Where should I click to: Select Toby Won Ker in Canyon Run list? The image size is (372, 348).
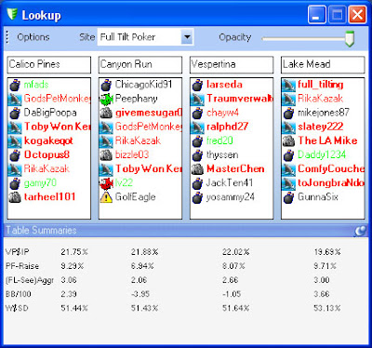pyautogui.click(x=148, y=168)
